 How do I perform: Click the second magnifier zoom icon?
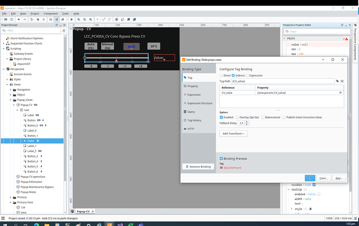pos(85,20)
